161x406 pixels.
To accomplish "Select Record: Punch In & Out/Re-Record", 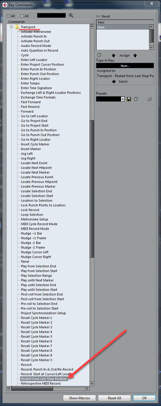I will point(47,369).
